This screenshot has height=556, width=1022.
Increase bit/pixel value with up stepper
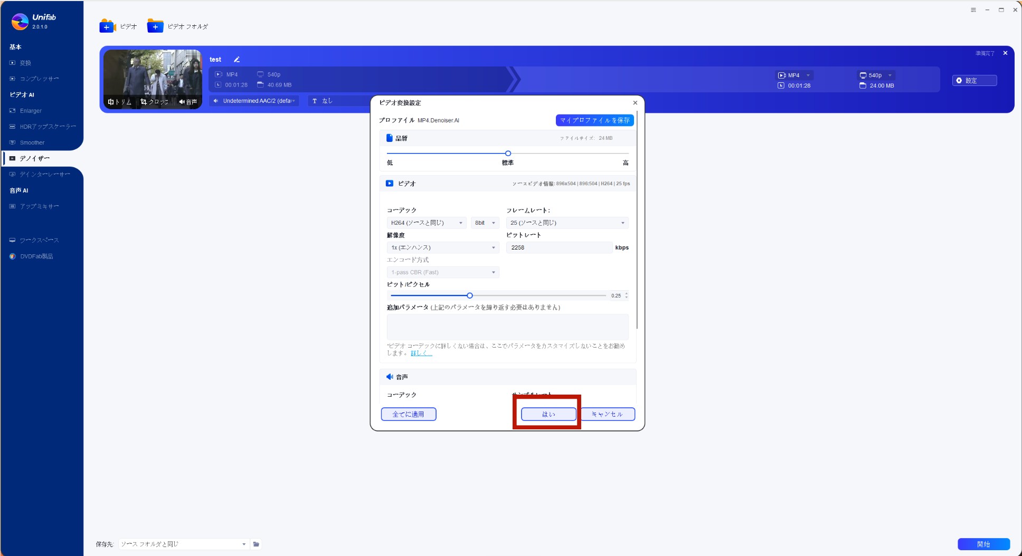click(x=627, y=293)
